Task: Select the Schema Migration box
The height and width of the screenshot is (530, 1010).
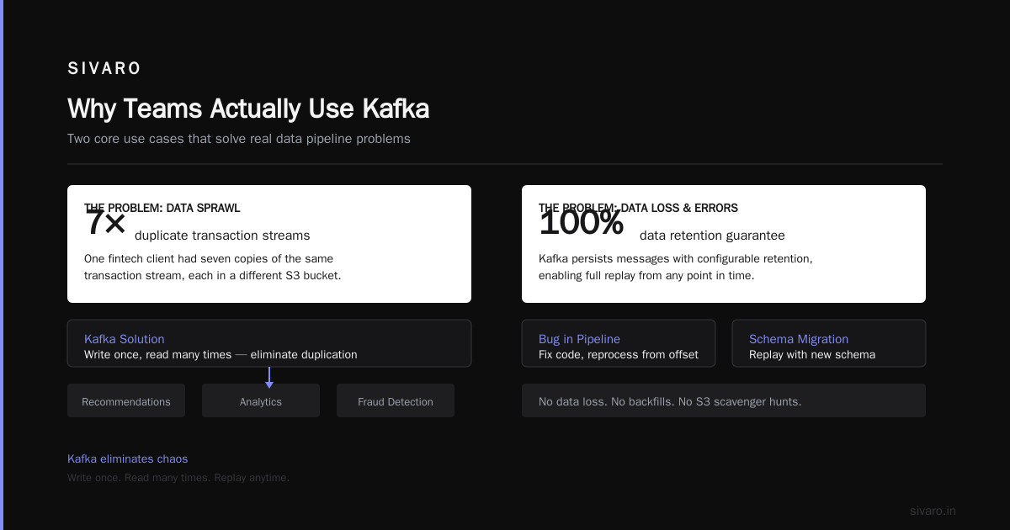Action: pyautogui.click(x=829, y=343)
